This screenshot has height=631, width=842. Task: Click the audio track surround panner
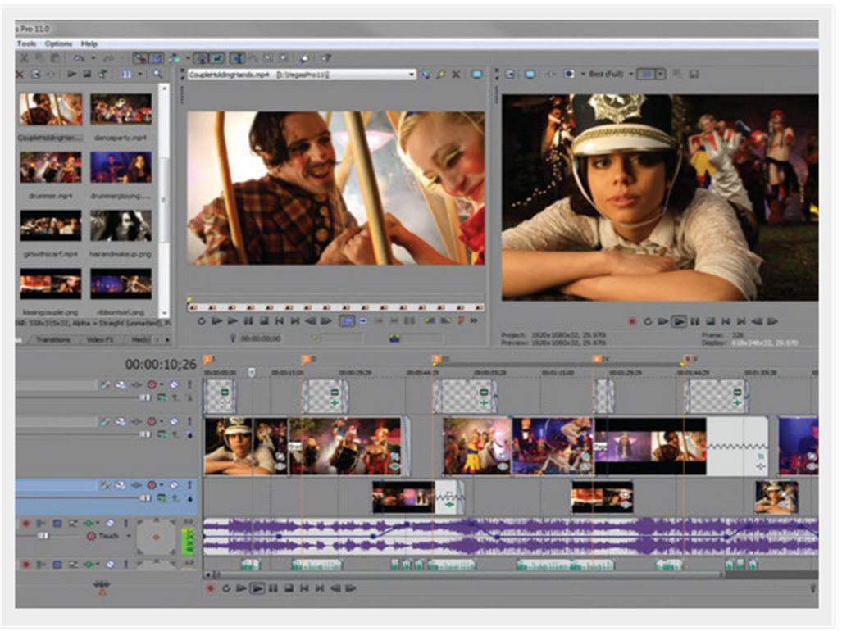(156, 537)
